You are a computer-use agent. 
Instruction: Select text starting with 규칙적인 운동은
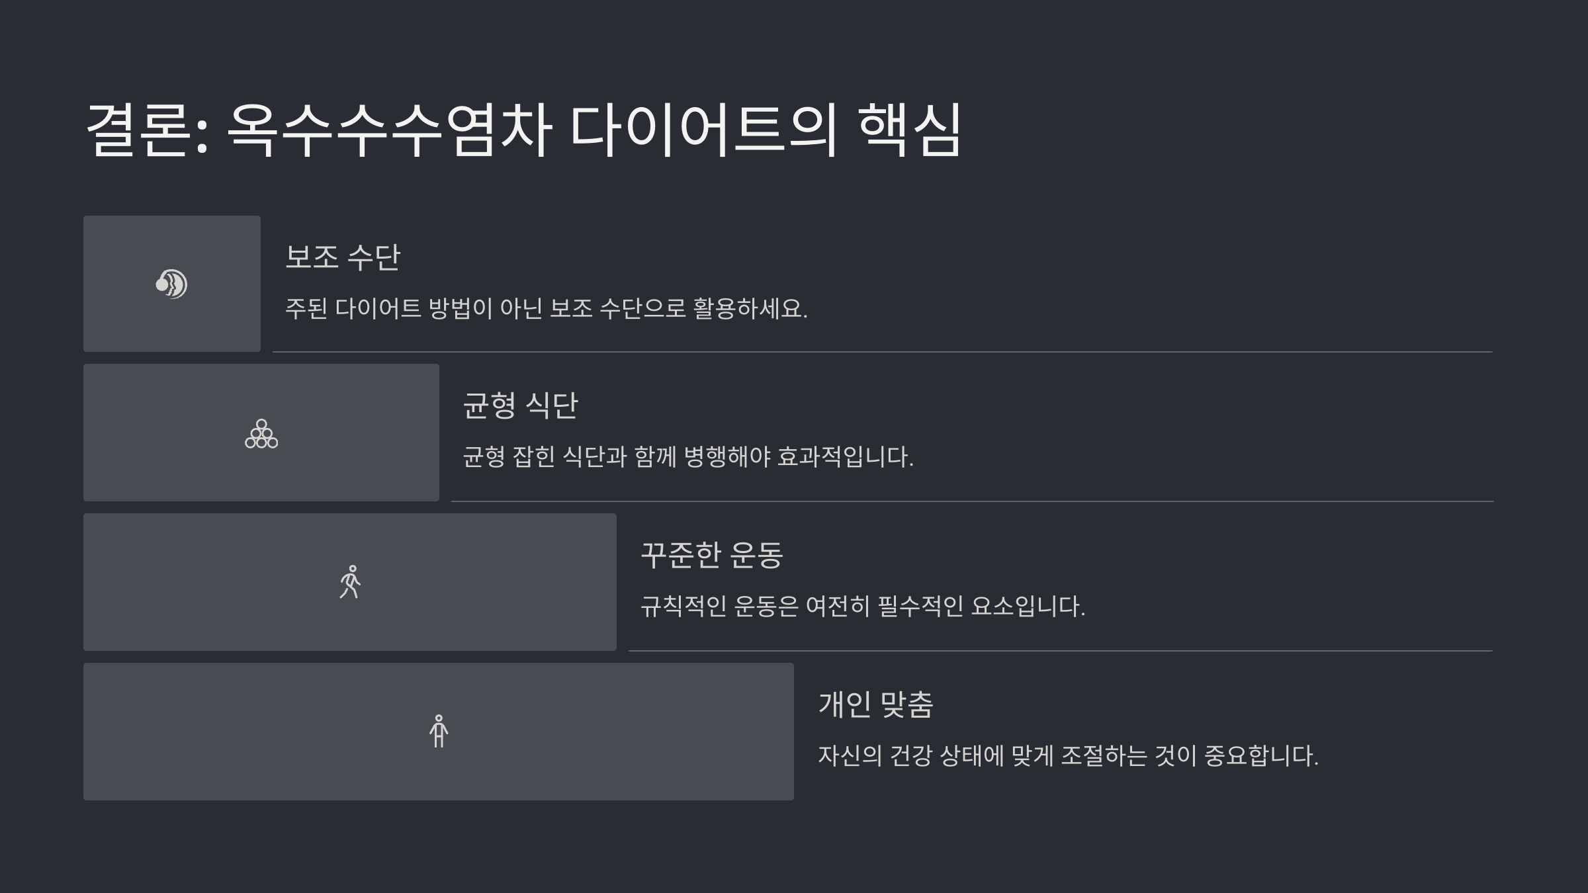pyautogui.click(x=863, y=607)
